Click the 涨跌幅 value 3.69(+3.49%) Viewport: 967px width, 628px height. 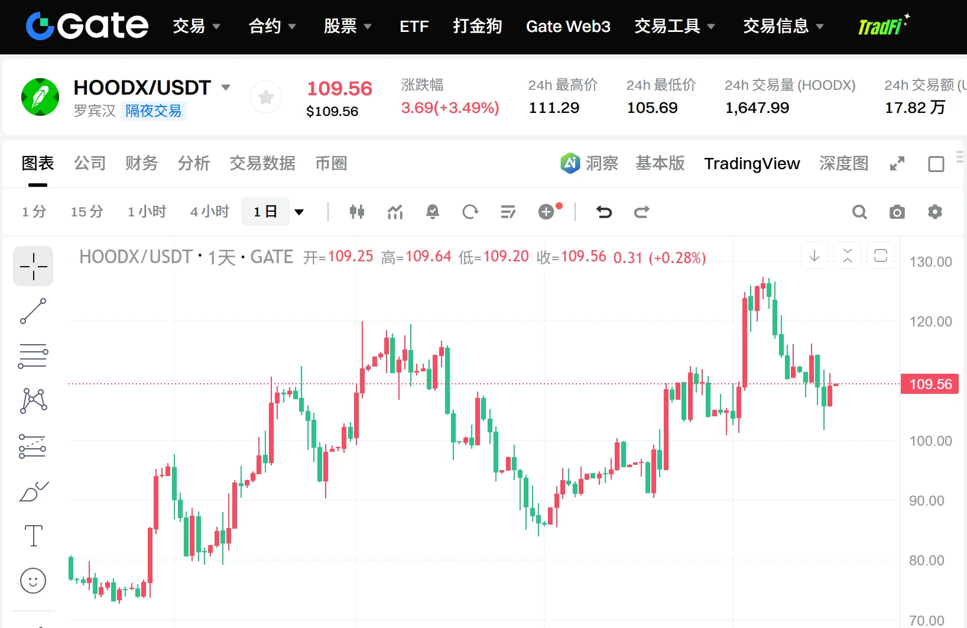(450, 108)
